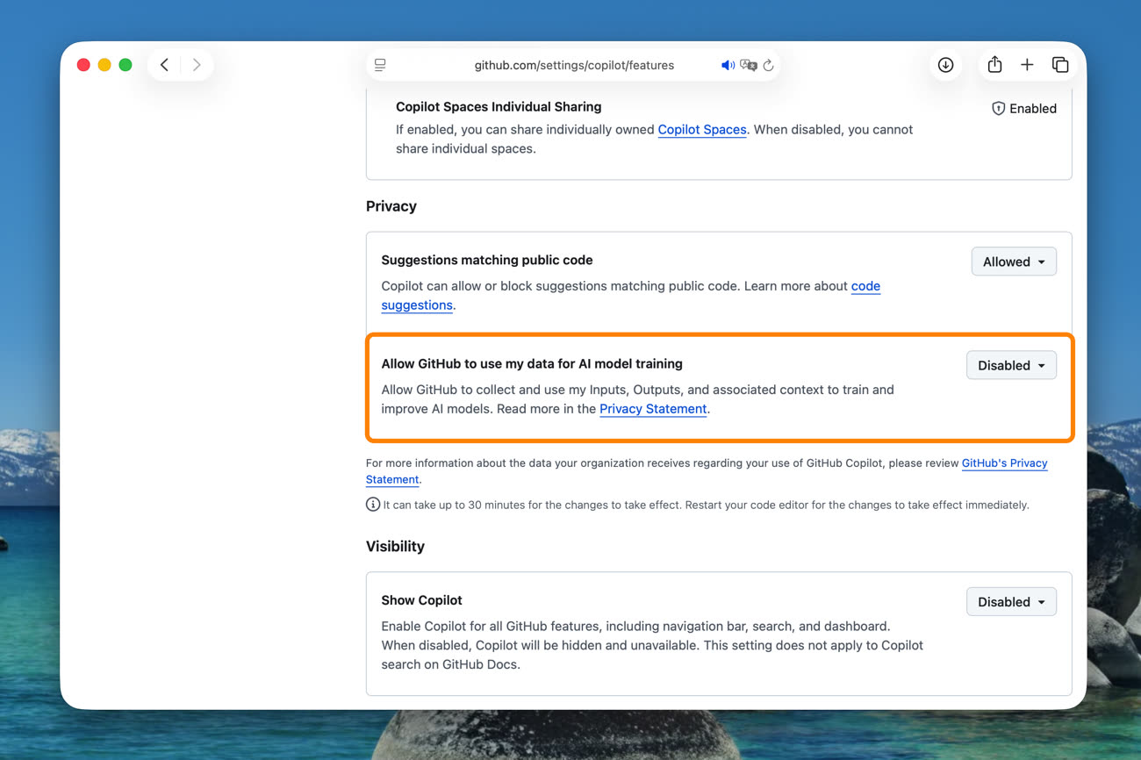Show Safari downloads
Image resolution: width=1141 pixels, height=760 pixels.
coord(945,65)
